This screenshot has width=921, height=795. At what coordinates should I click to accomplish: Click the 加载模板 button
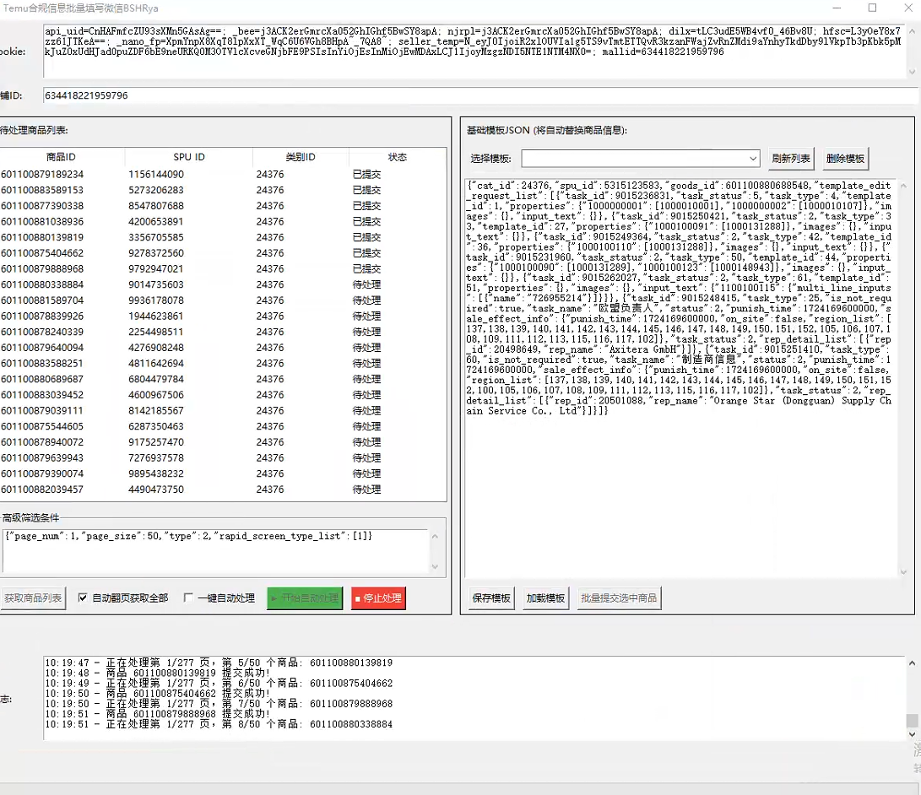click(x=545, y=598)
